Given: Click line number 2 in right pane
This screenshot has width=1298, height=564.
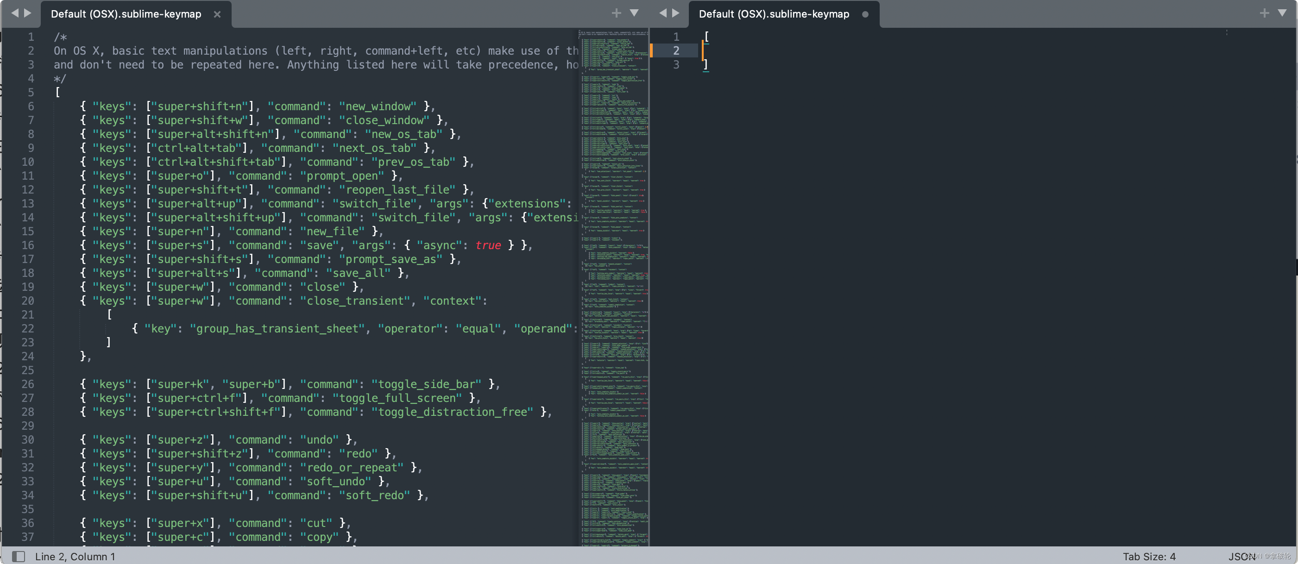Looking at the screenshot, I should (676, 50).
